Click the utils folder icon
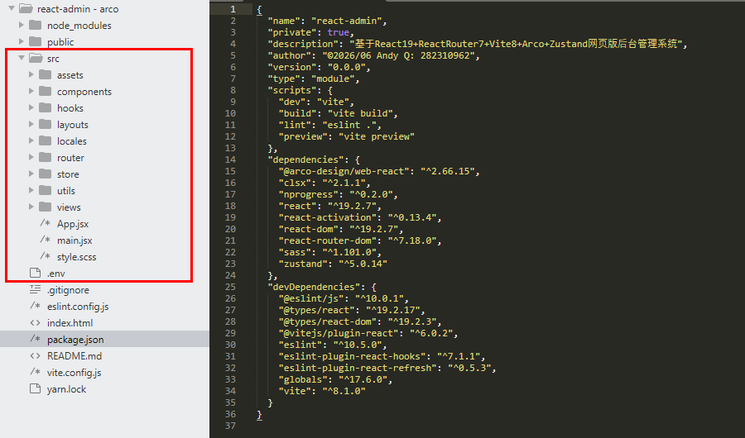This screenshot has height=438, width=745. tap(46, 190)
